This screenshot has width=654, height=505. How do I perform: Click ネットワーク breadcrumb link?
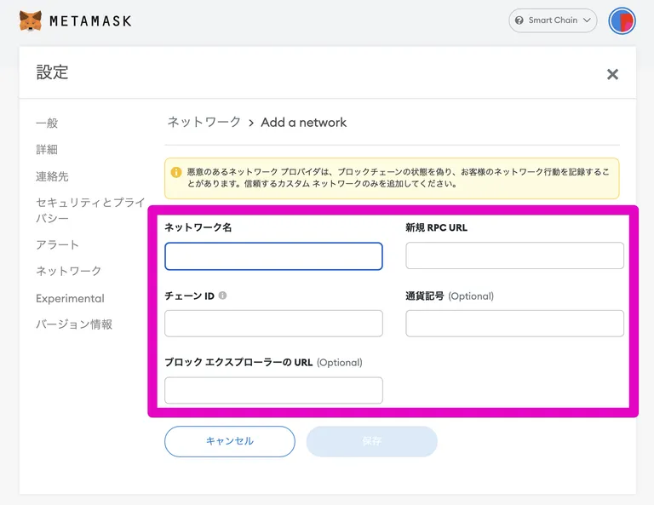[x=204, y=122]
